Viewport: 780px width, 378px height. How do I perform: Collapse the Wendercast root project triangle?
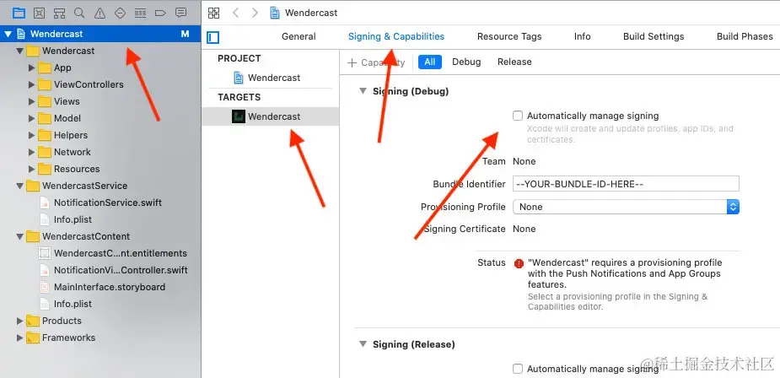8,34
